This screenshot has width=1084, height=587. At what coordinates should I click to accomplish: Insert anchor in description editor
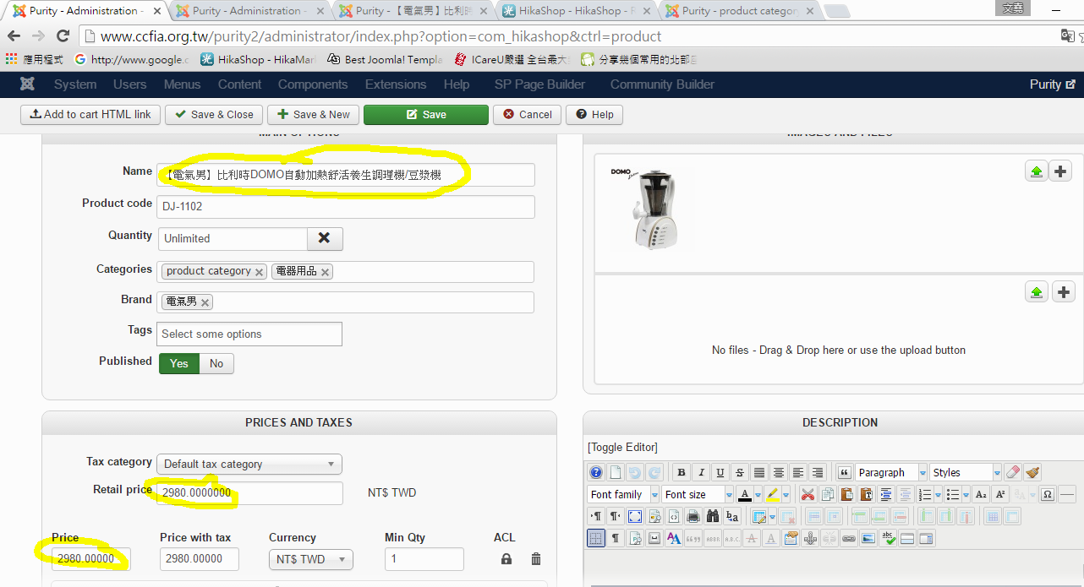coord(810,538)
